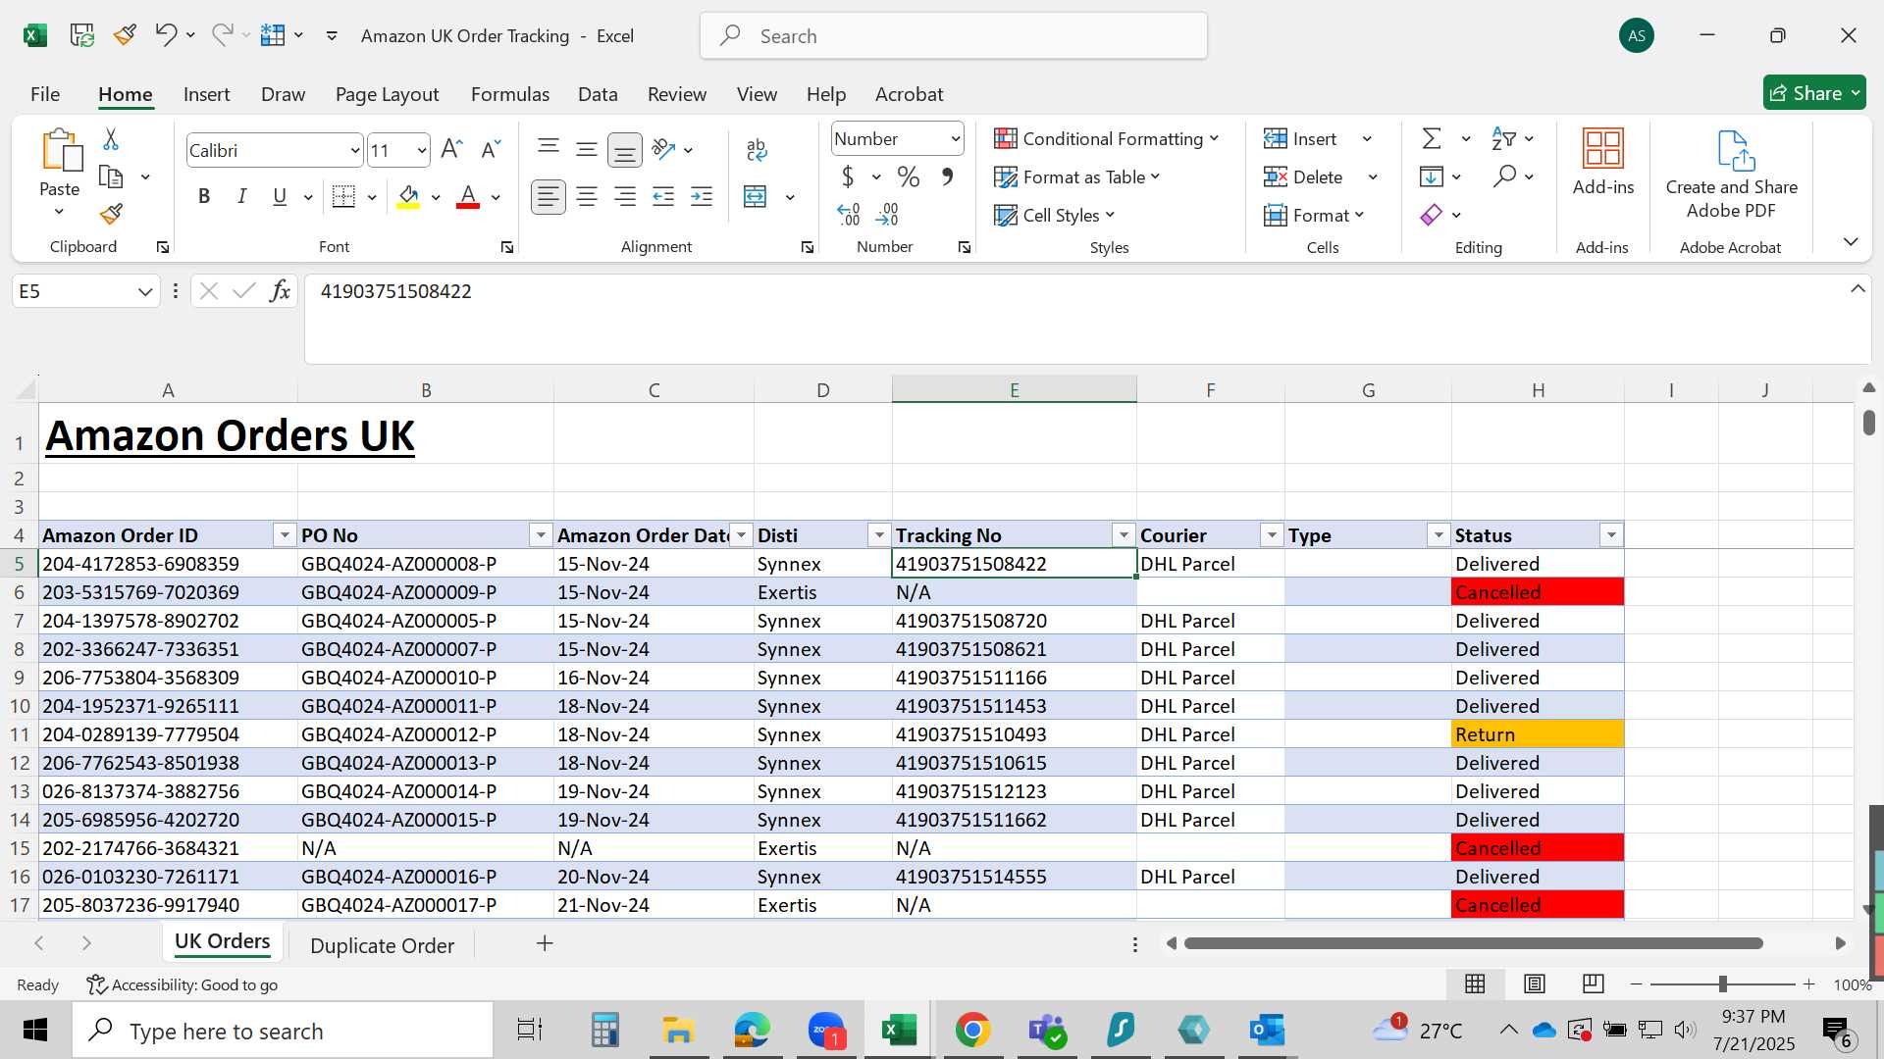
Task: Click the Format Painter brush icon
Action: click(x=111, y=214)
